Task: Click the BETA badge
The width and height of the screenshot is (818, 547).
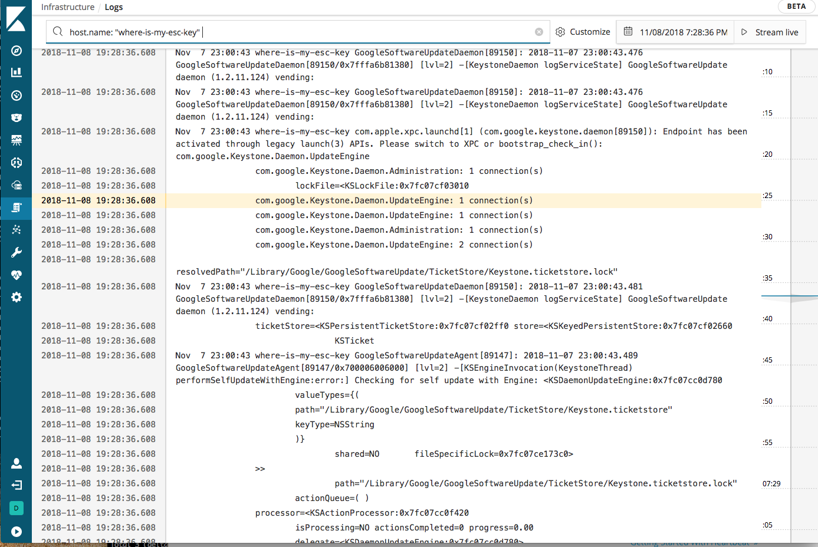Action: pos(796,6)
